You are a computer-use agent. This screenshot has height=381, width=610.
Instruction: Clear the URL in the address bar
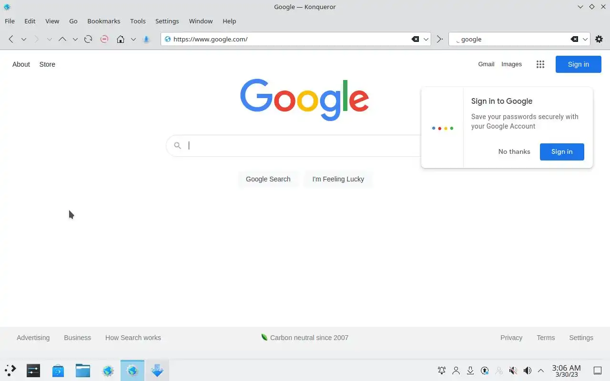(x=415, y=39)
